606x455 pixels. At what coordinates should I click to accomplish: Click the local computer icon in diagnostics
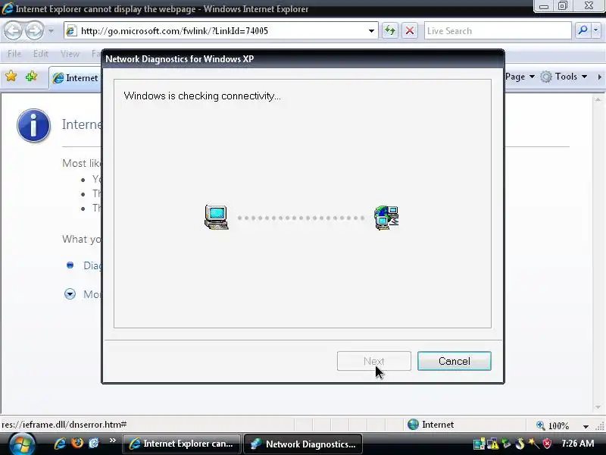217,218
